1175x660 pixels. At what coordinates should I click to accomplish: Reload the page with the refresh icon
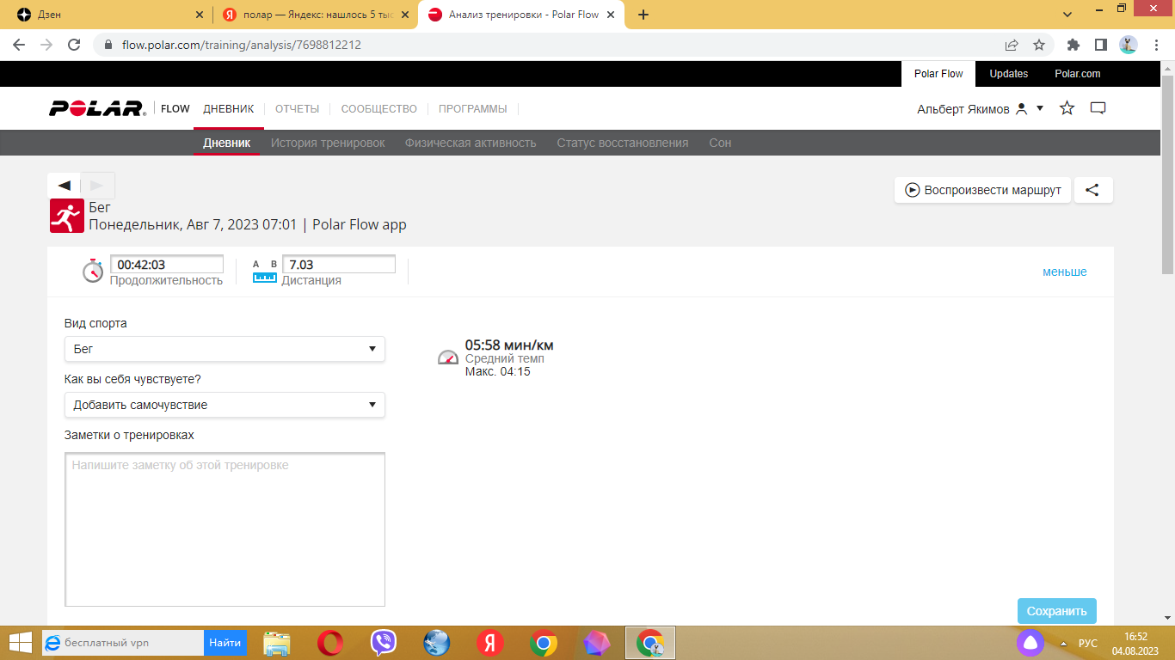point(74,45)
